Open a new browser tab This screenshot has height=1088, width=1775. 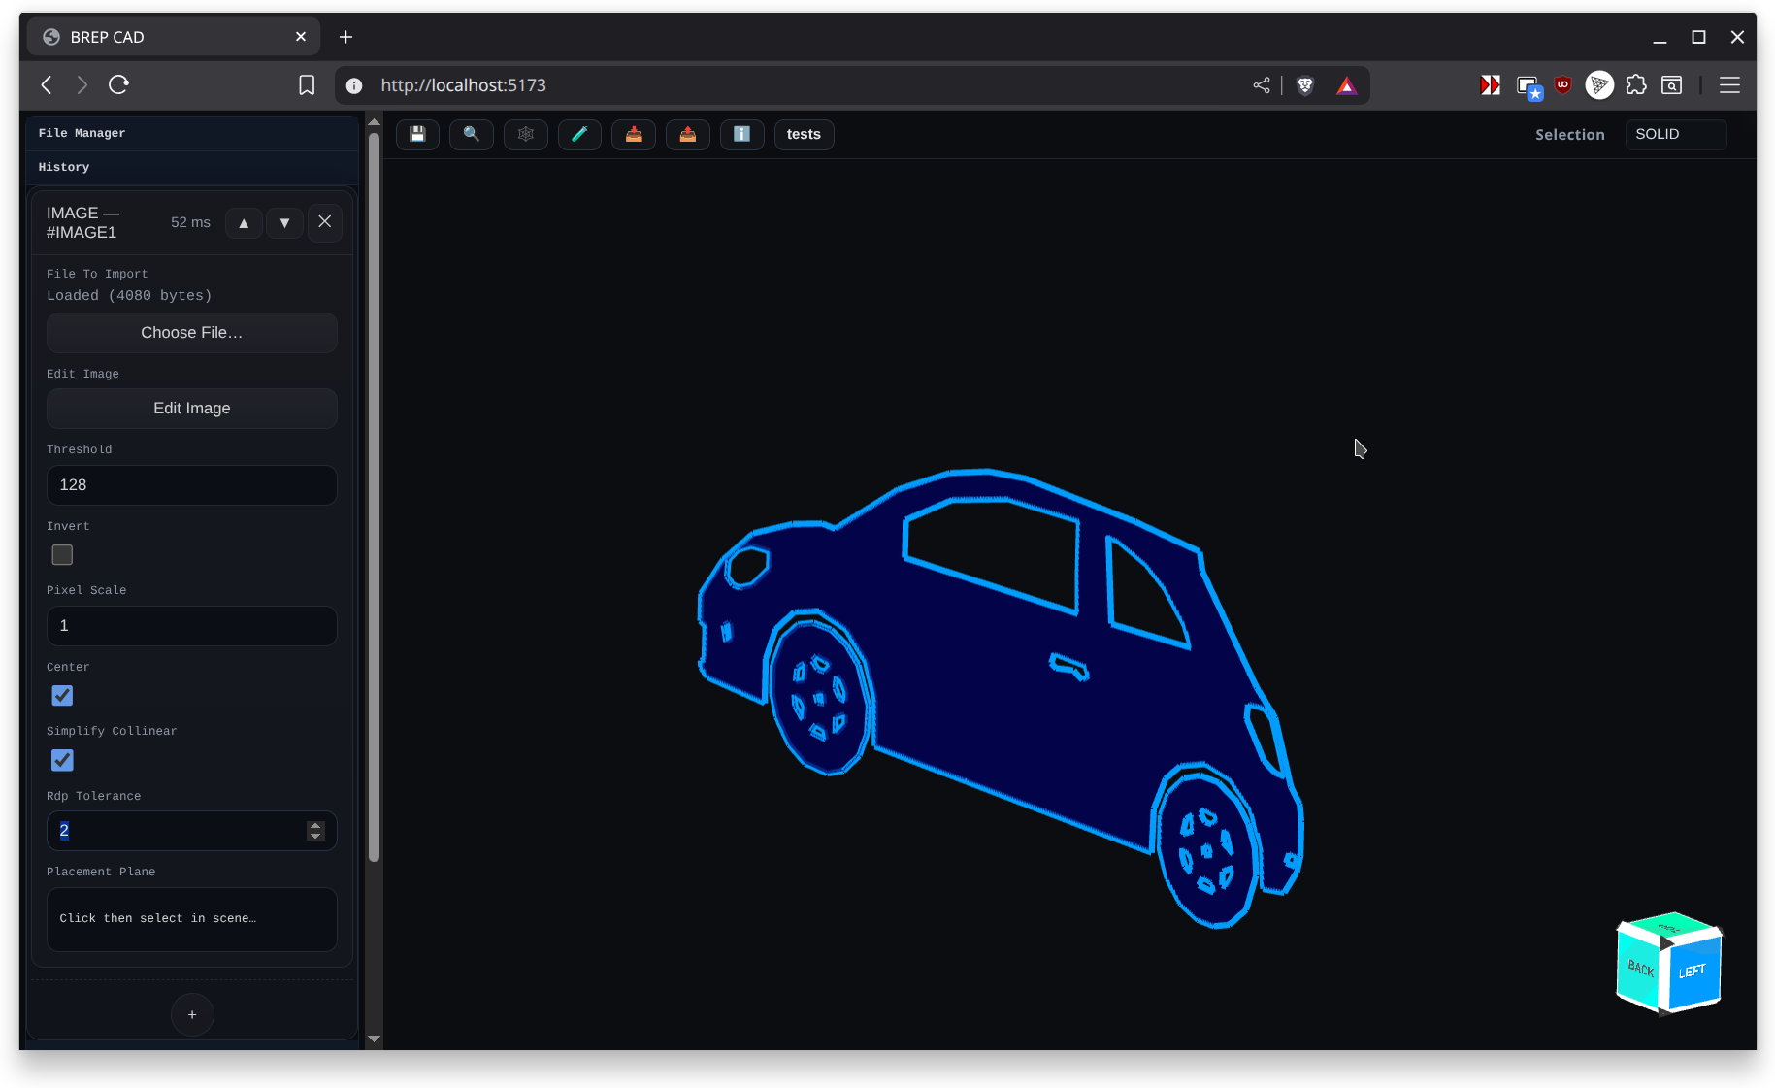pyautogui.click(x=345, y=36)
